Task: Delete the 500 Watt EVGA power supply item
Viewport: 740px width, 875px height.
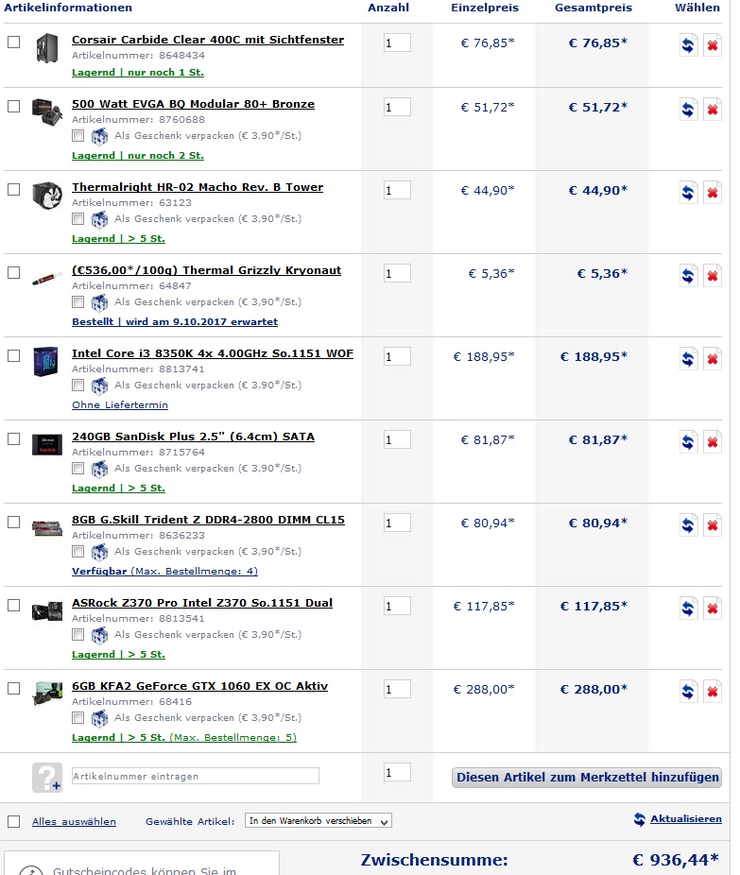Action: 713,110
